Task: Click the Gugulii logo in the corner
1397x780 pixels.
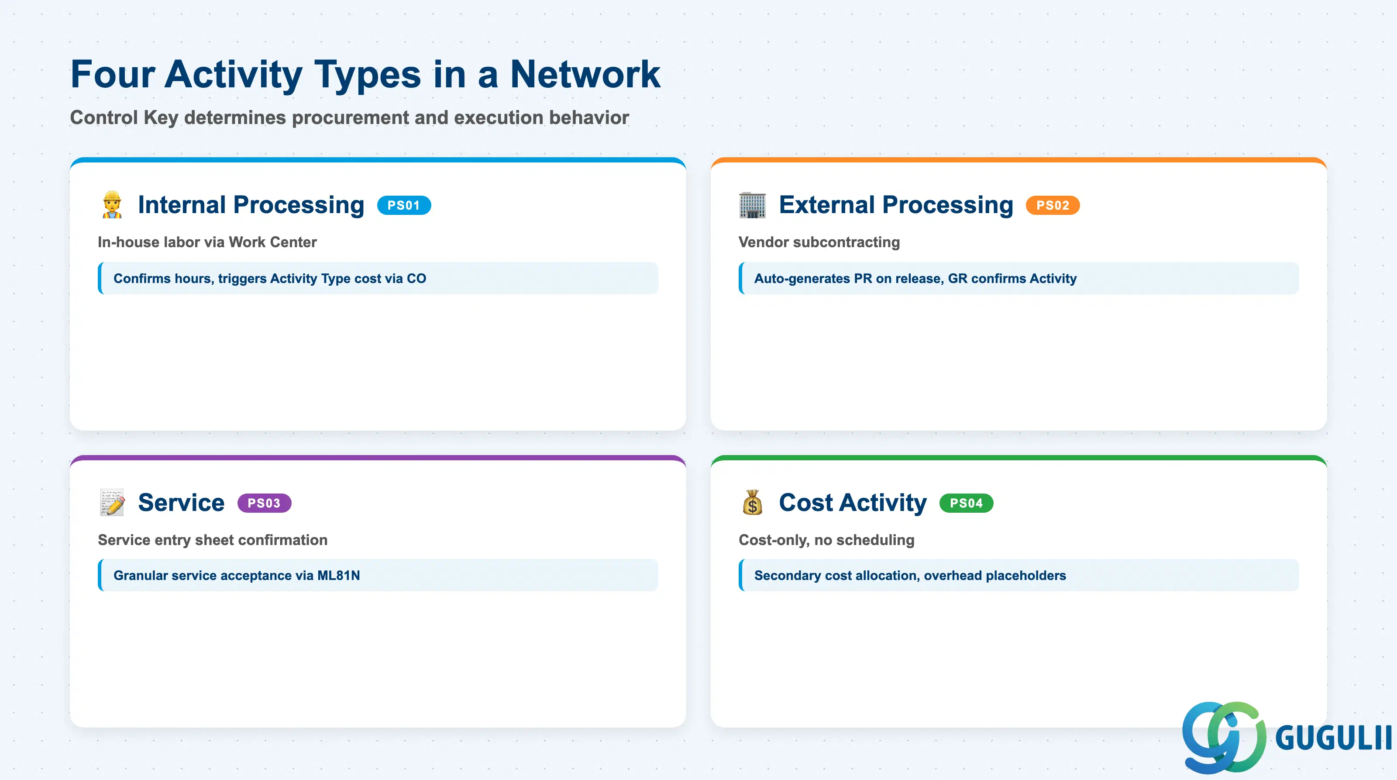Action: pyautogui.click(x=1287, y=737)
